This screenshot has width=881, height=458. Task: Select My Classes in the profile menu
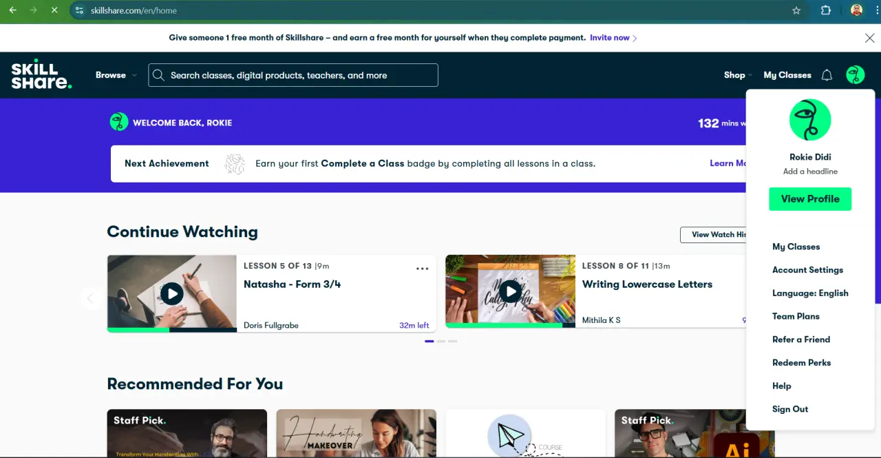tap(796, 247)
